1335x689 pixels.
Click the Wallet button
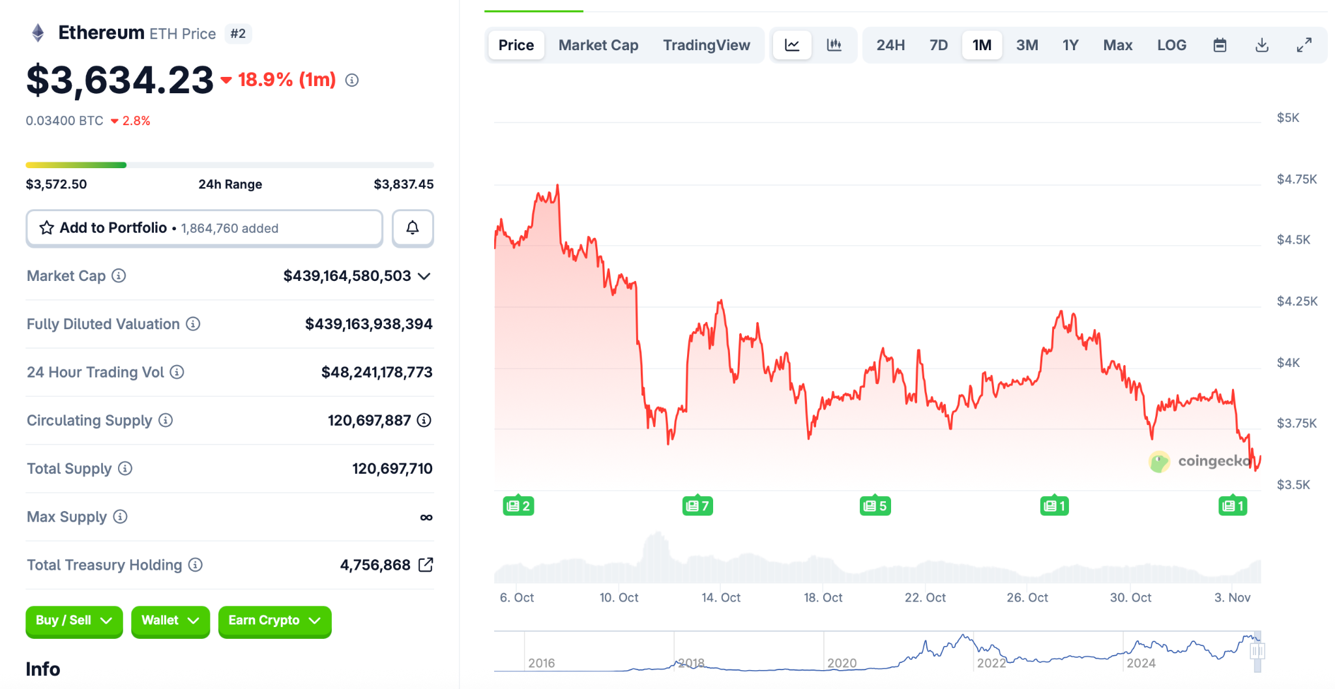pos(170,621)
